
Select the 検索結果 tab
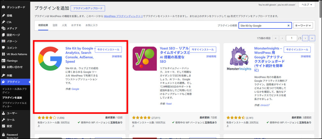(x=43, y=25)
